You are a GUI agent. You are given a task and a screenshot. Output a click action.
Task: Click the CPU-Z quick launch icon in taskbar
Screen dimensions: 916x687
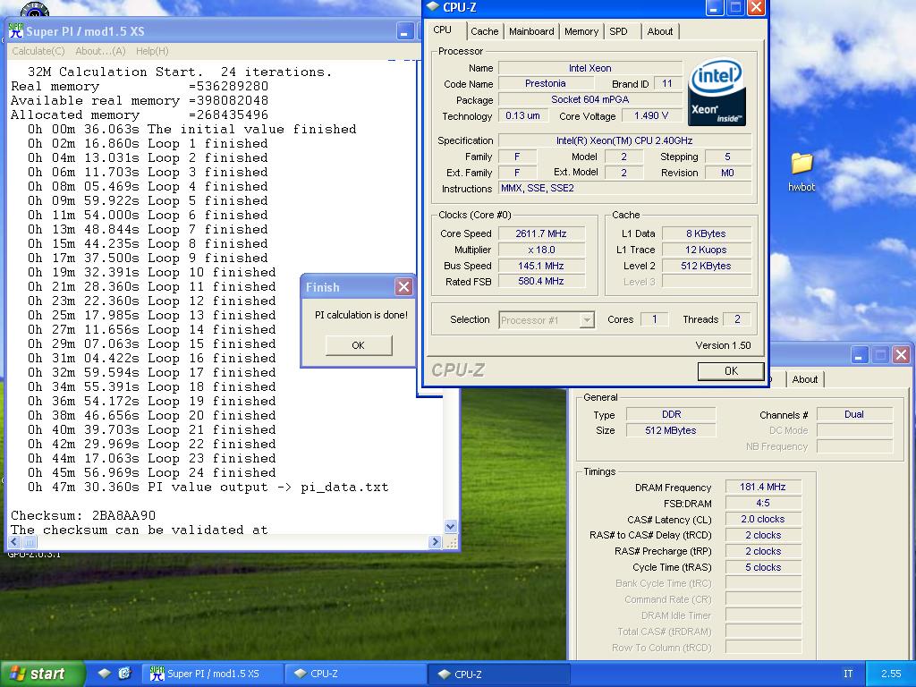click(x=104, y=673)
